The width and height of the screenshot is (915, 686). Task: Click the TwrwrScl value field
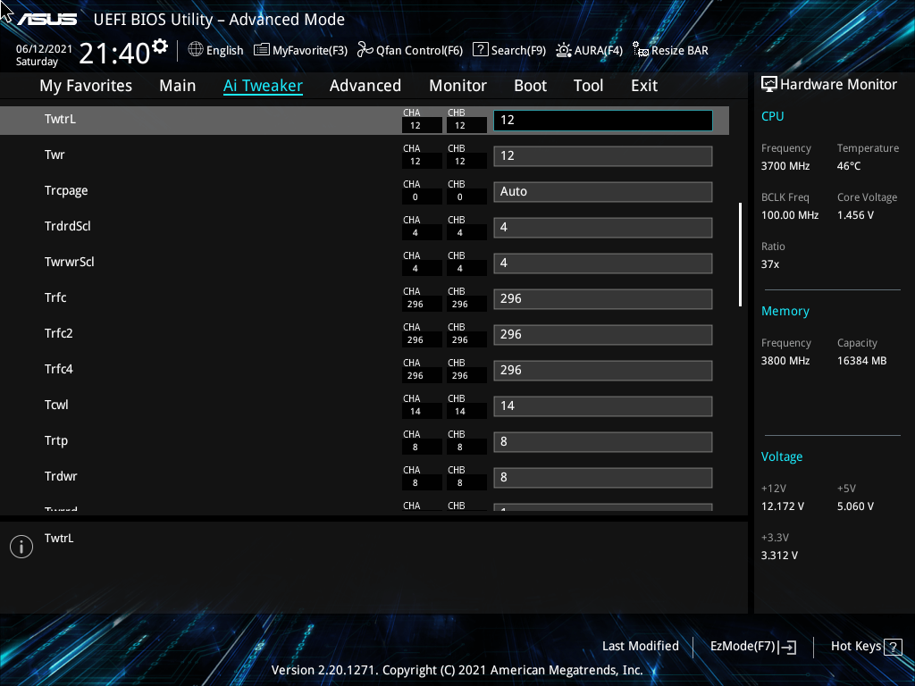tap(603, 264)
